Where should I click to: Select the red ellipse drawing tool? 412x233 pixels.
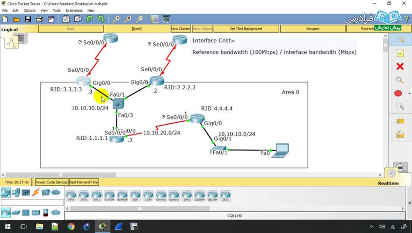point(398,93)
